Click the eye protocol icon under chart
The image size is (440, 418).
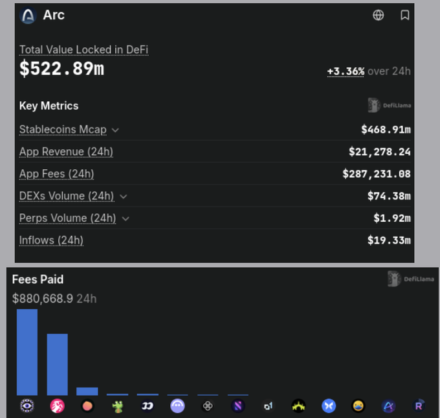pos(27,406)
